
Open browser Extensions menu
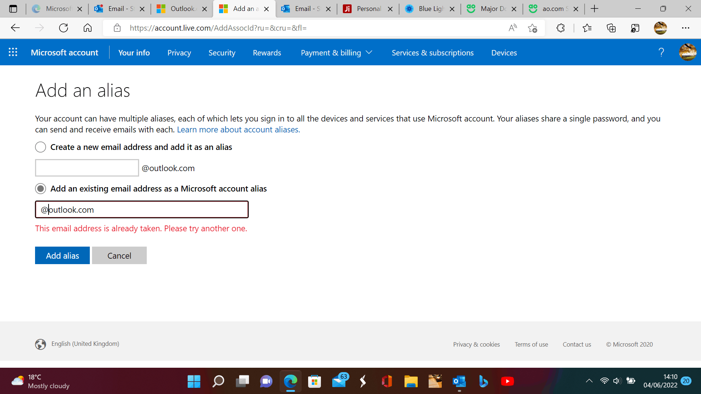[560, 28]
